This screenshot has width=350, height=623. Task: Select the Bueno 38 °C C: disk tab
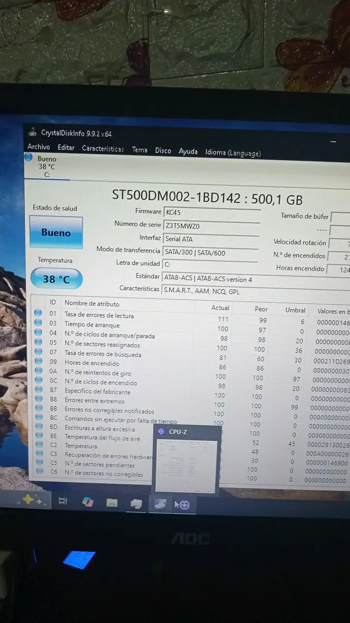click(x=47, y=166)
